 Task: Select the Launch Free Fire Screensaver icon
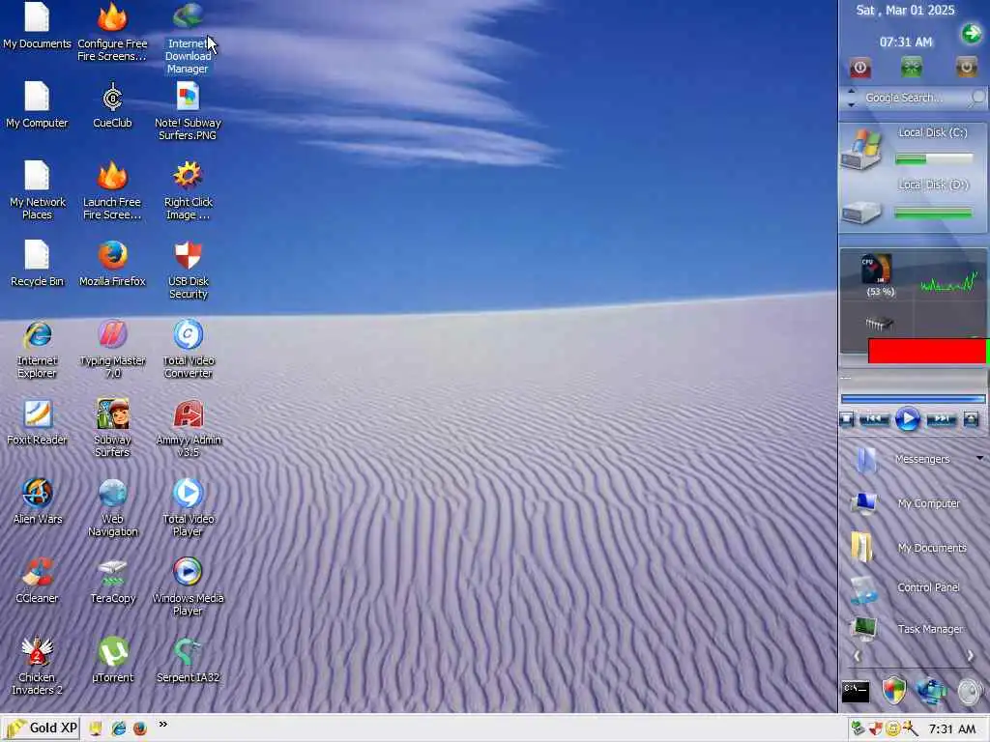[112, 190]
